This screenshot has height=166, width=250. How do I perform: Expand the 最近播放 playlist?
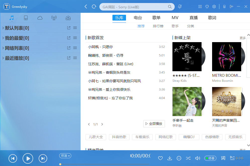pos(3,58)
